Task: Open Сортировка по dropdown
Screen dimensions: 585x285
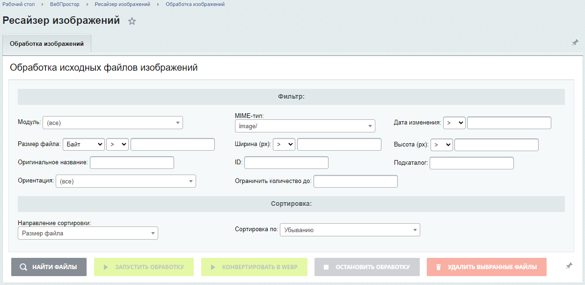Action: 350,230
